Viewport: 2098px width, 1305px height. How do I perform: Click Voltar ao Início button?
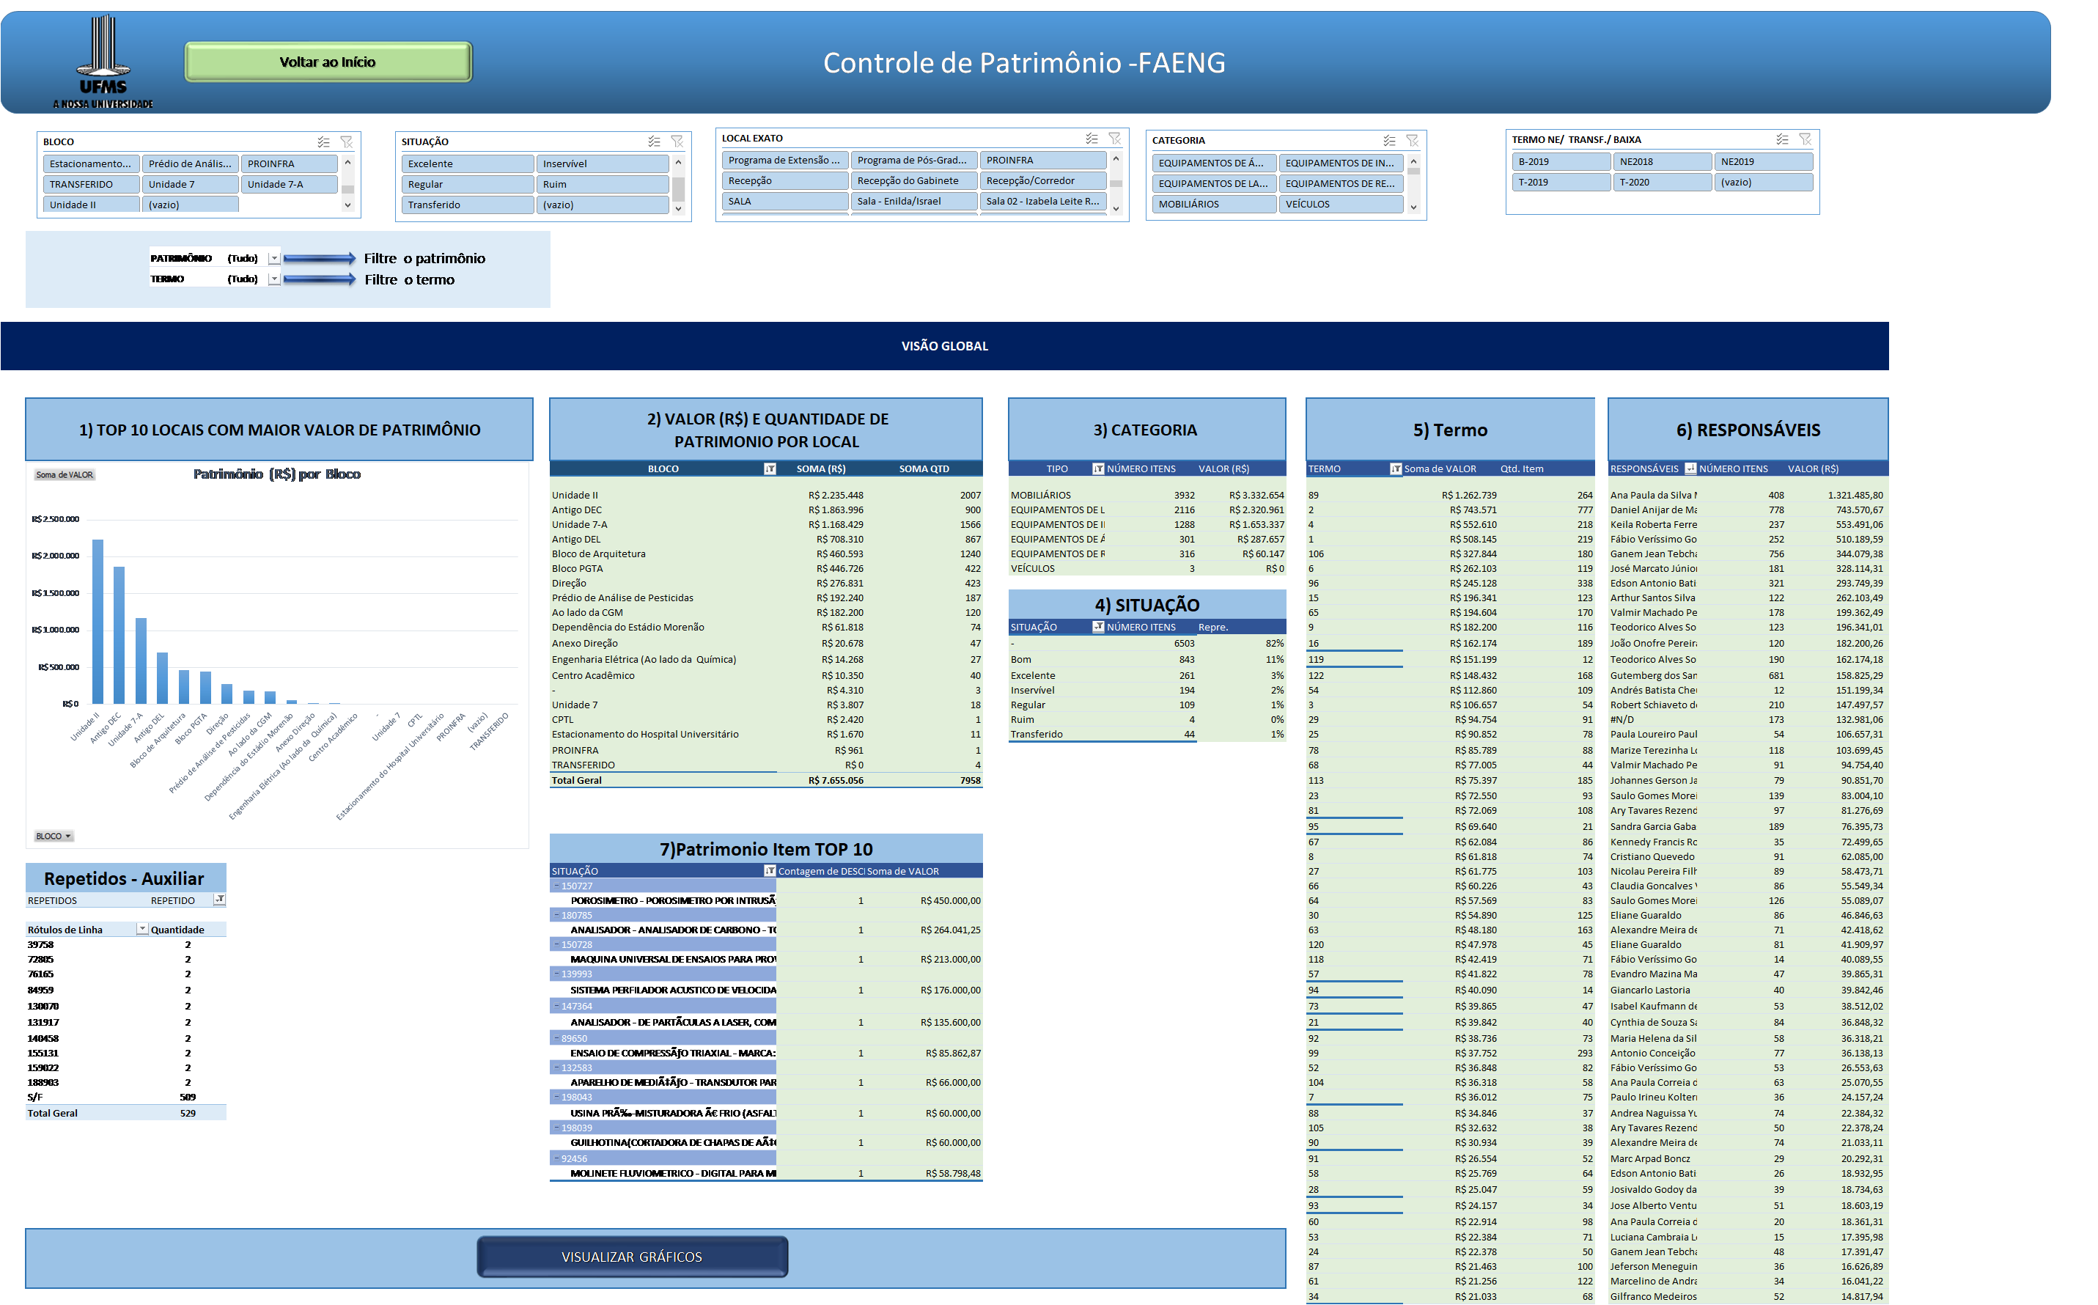[328, 62]
